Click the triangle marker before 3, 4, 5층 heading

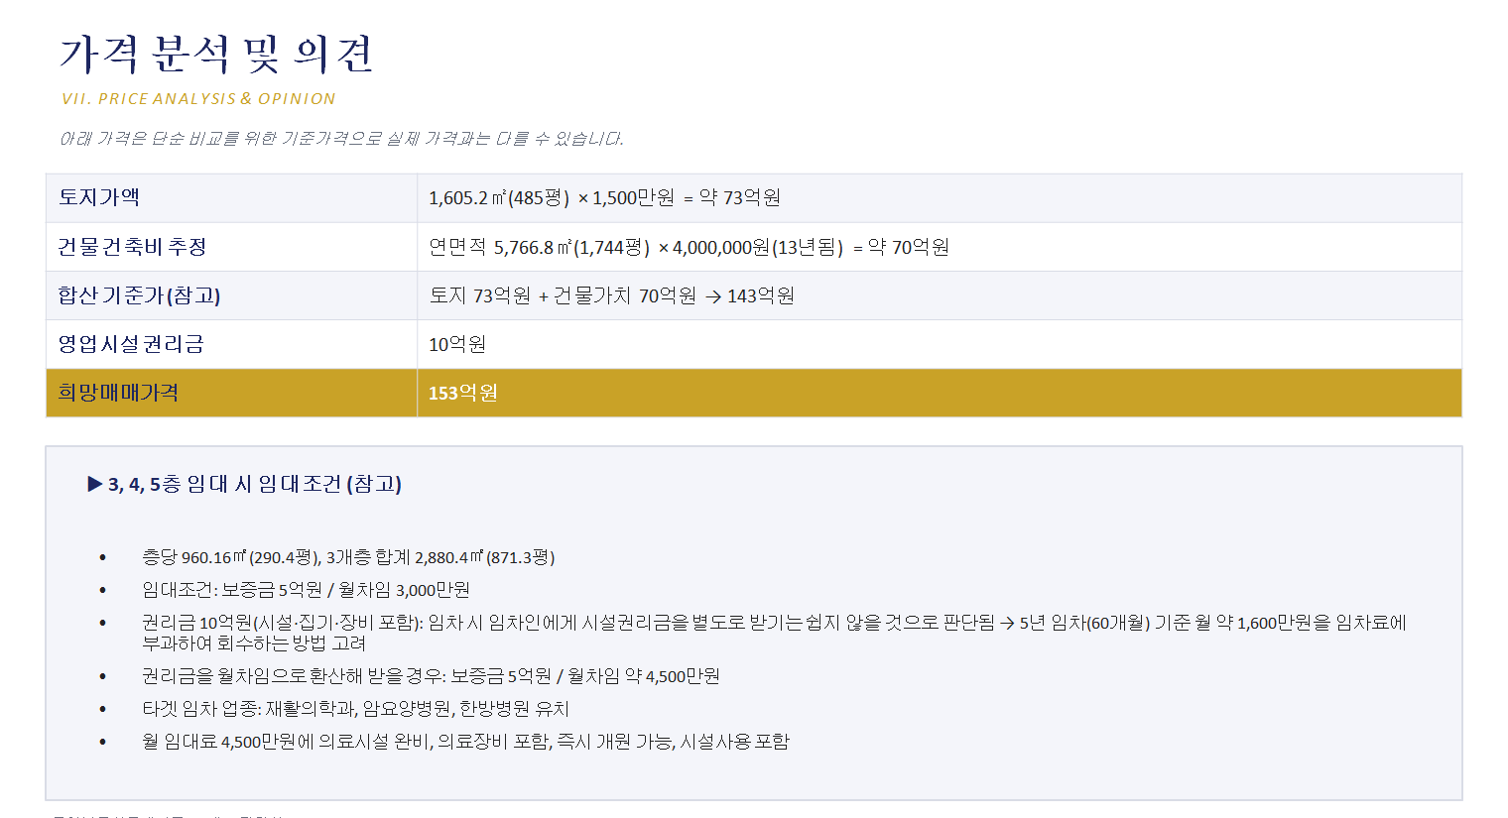coord(95,484)
